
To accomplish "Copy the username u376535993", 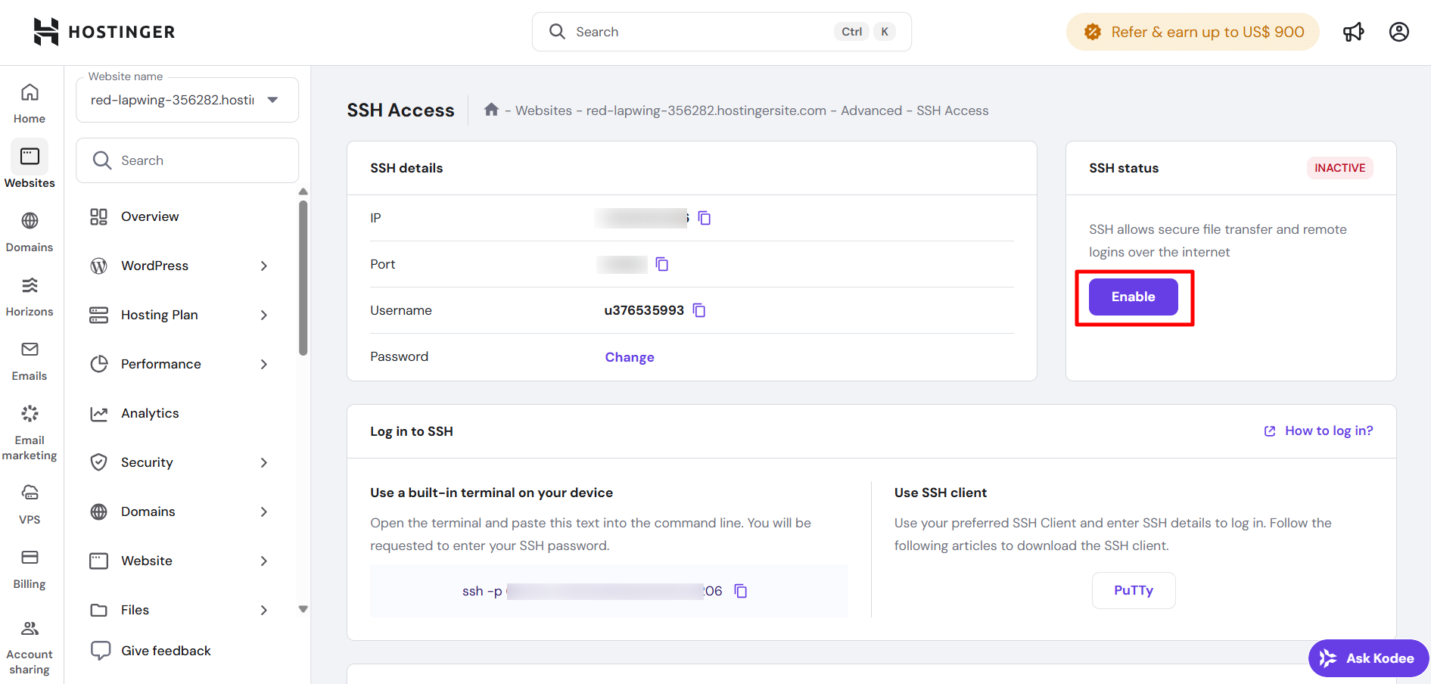I will (x=699, y=310).
